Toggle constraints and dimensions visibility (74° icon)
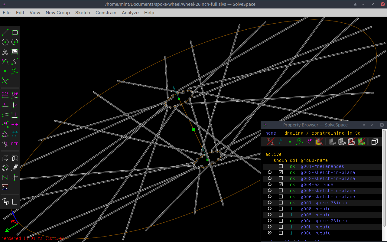This screenshot has width=387, height=242. [x=309, y=141]
